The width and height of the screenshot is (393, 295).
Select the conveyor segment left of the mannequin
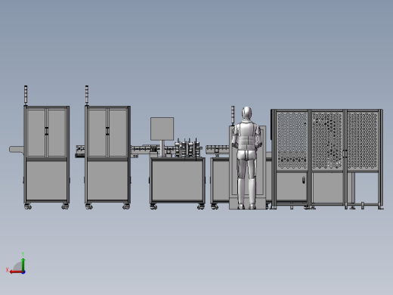pos(218,149)
